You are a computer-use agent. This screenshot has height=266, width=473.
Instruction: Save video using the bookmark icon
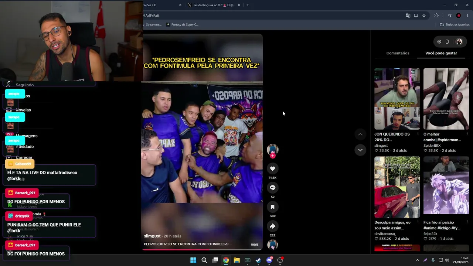coord(272,207)
